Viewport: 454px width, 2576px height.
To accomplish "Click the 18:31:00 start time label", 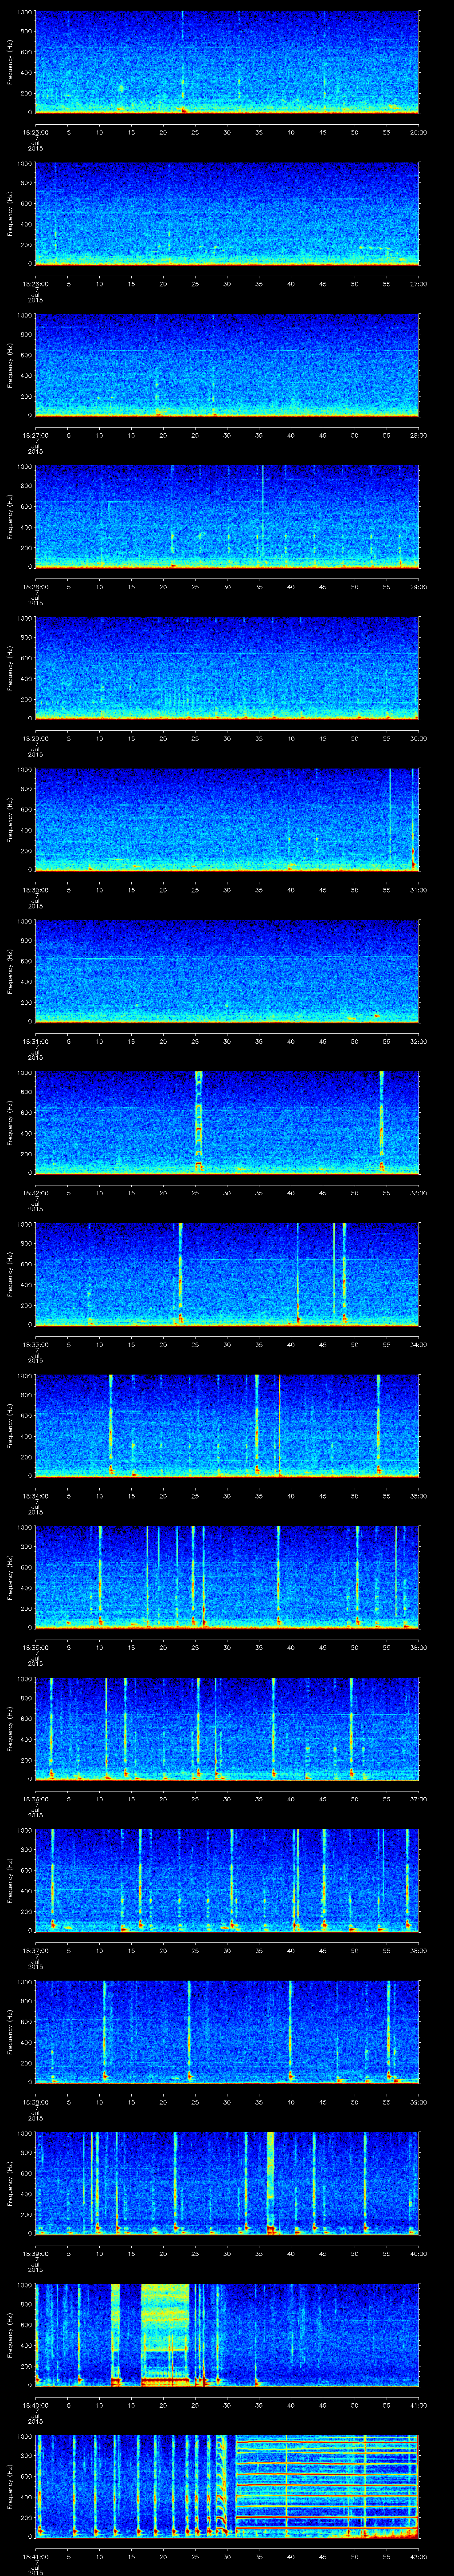I will (36, 1041).
